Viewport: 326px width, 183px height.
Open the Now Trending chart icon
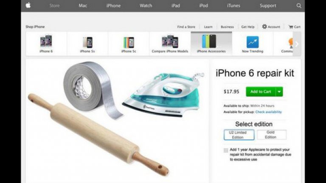click(x=253, y=42)
